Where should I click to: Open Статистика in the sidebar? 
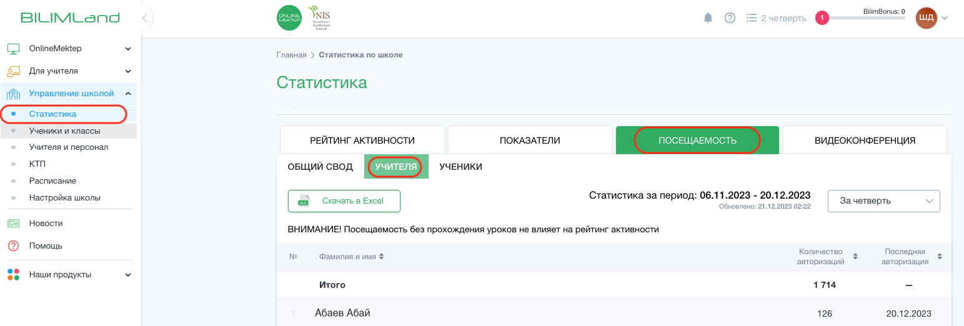point(52,114)
